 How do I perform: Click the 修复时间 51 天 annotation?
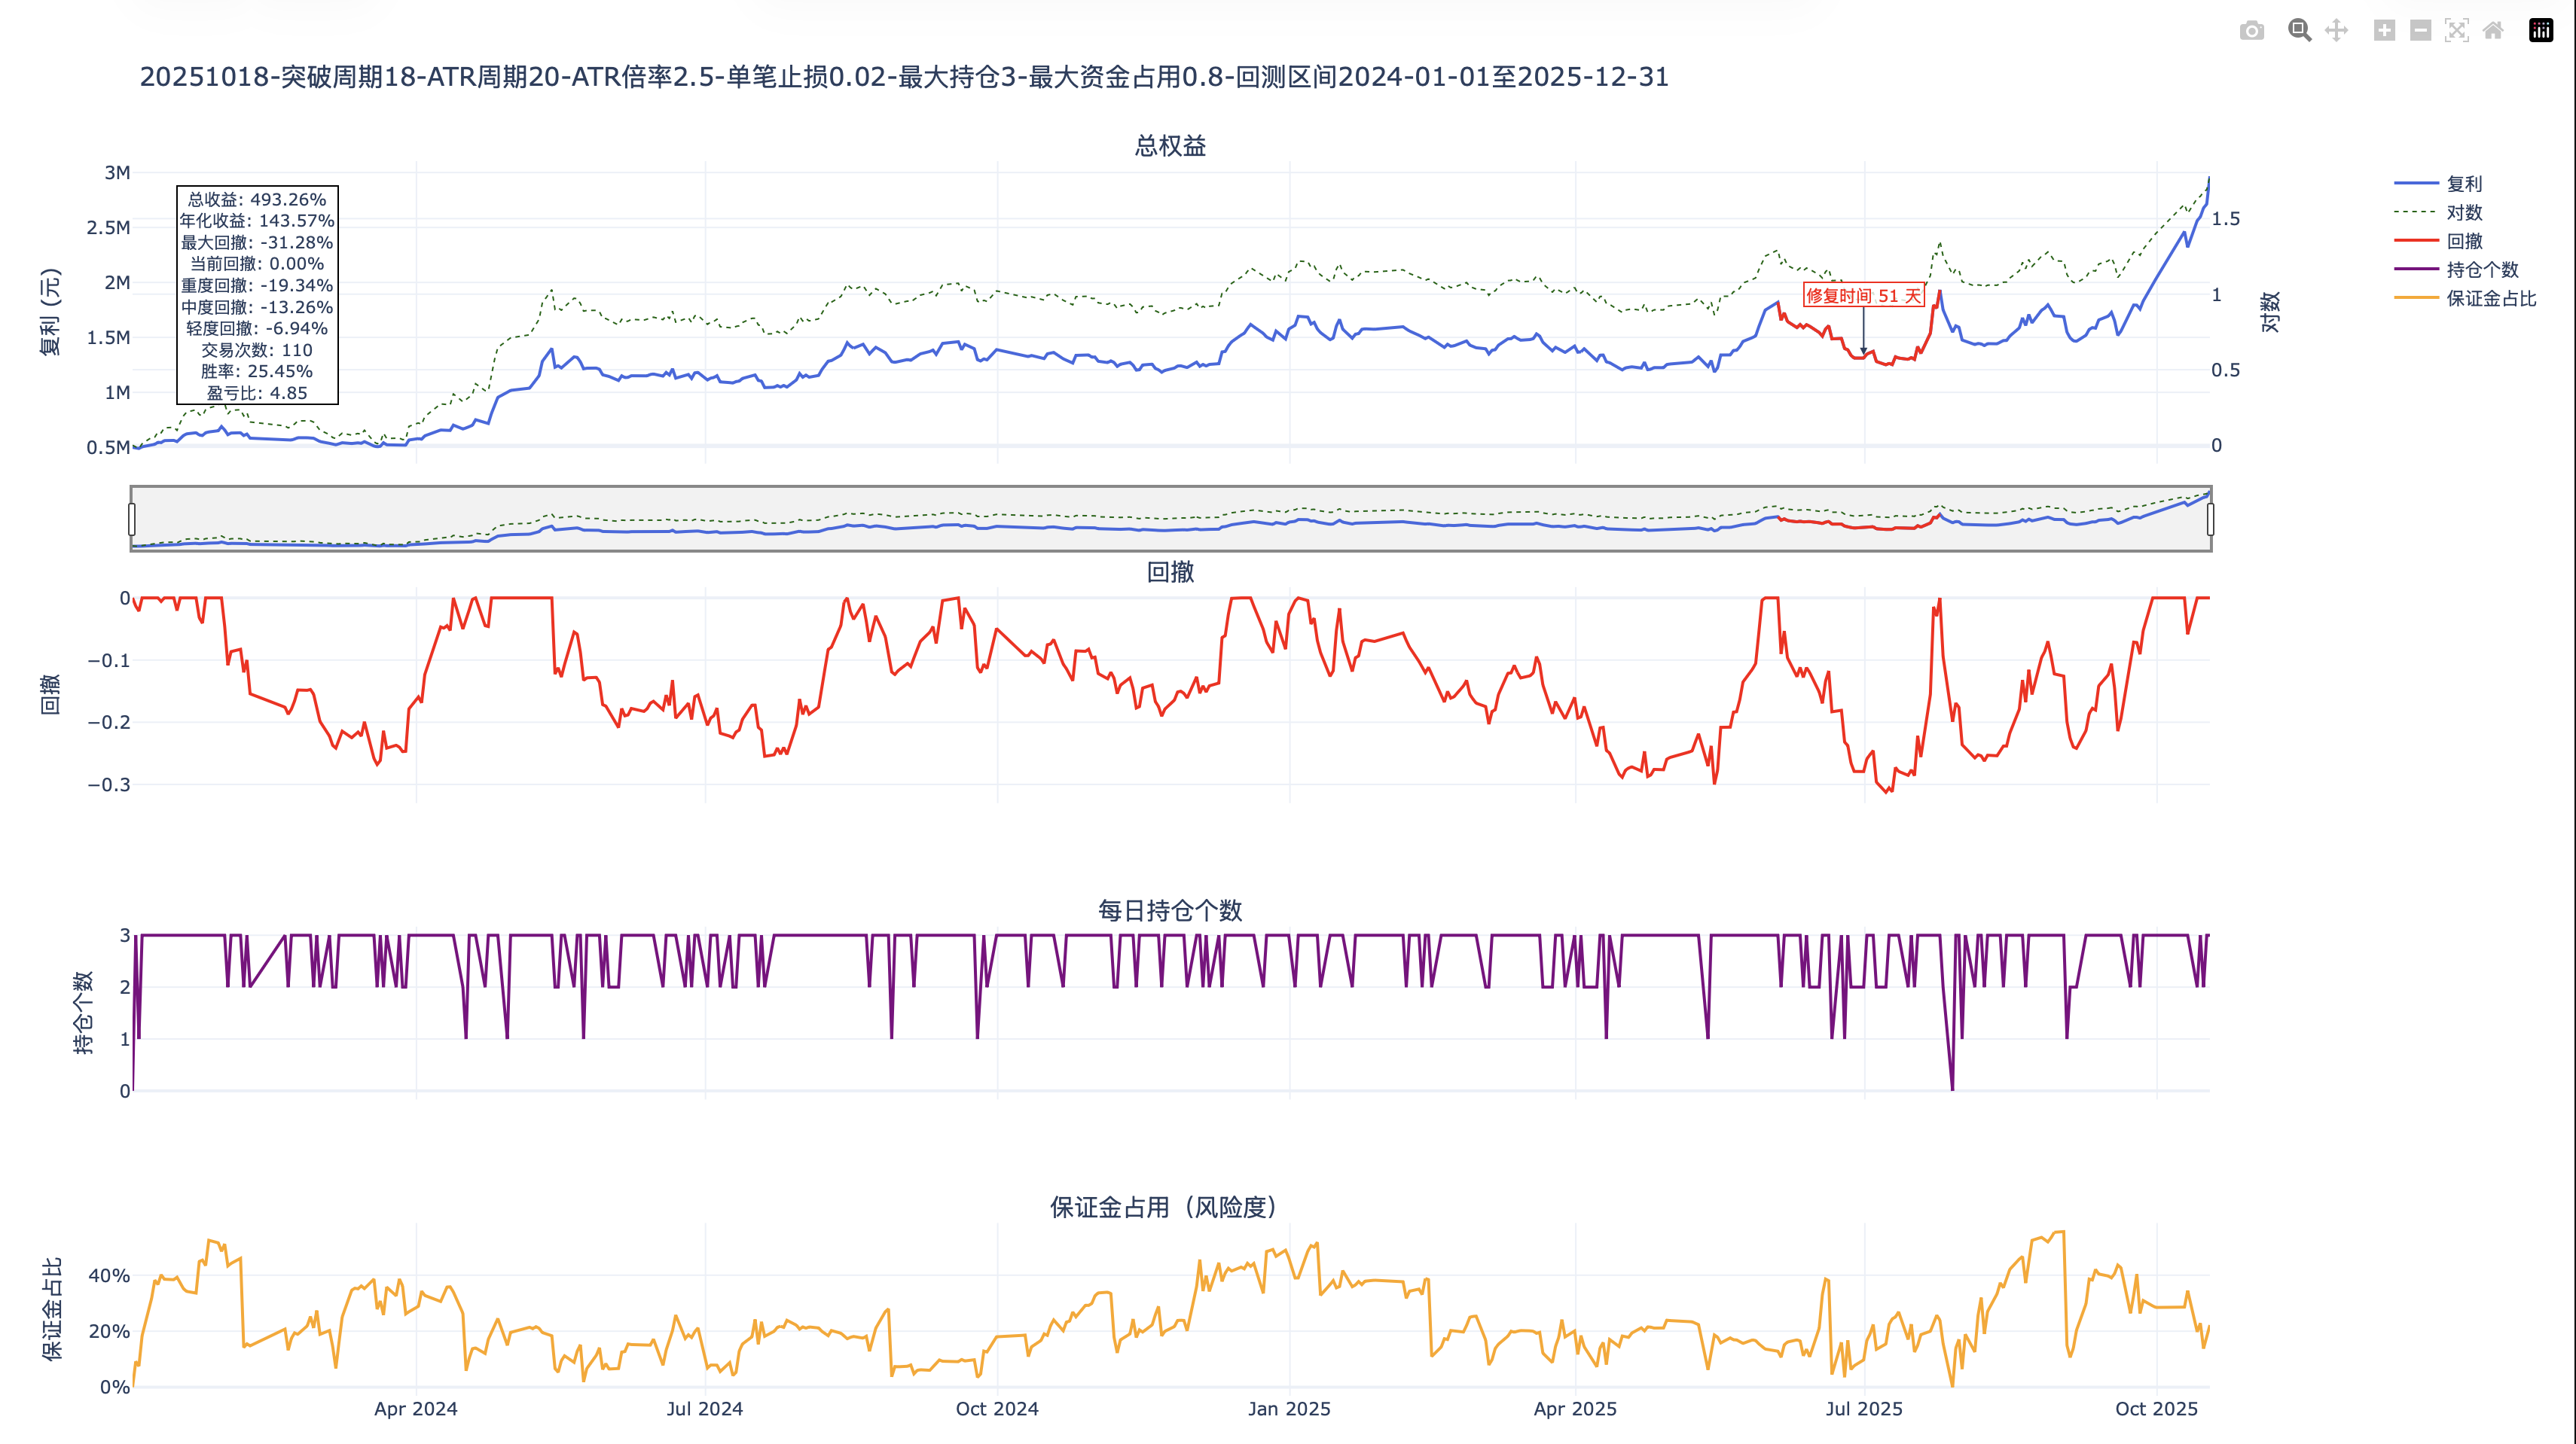[x=1866, y=296]
